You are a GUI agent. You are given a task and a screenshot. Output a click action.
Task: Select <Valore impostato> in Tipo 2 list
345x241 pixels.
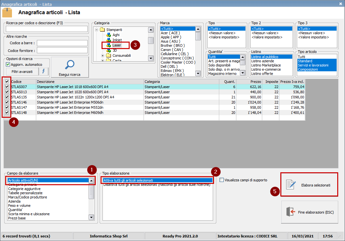(271, 37)
